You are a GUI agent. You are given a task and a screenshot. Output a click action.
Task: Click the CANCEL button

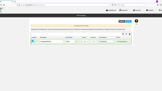point(122,21)
